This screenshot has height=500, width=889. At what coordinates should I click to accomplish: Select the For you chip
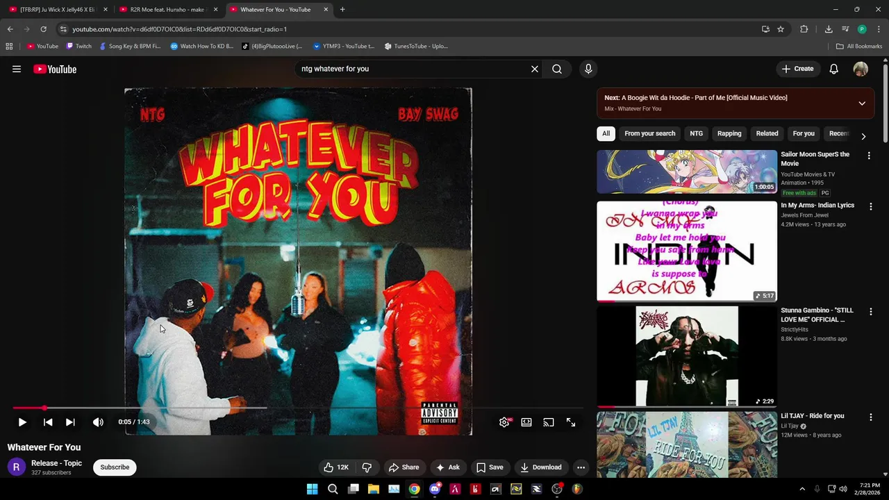click(x=804, y=133)
